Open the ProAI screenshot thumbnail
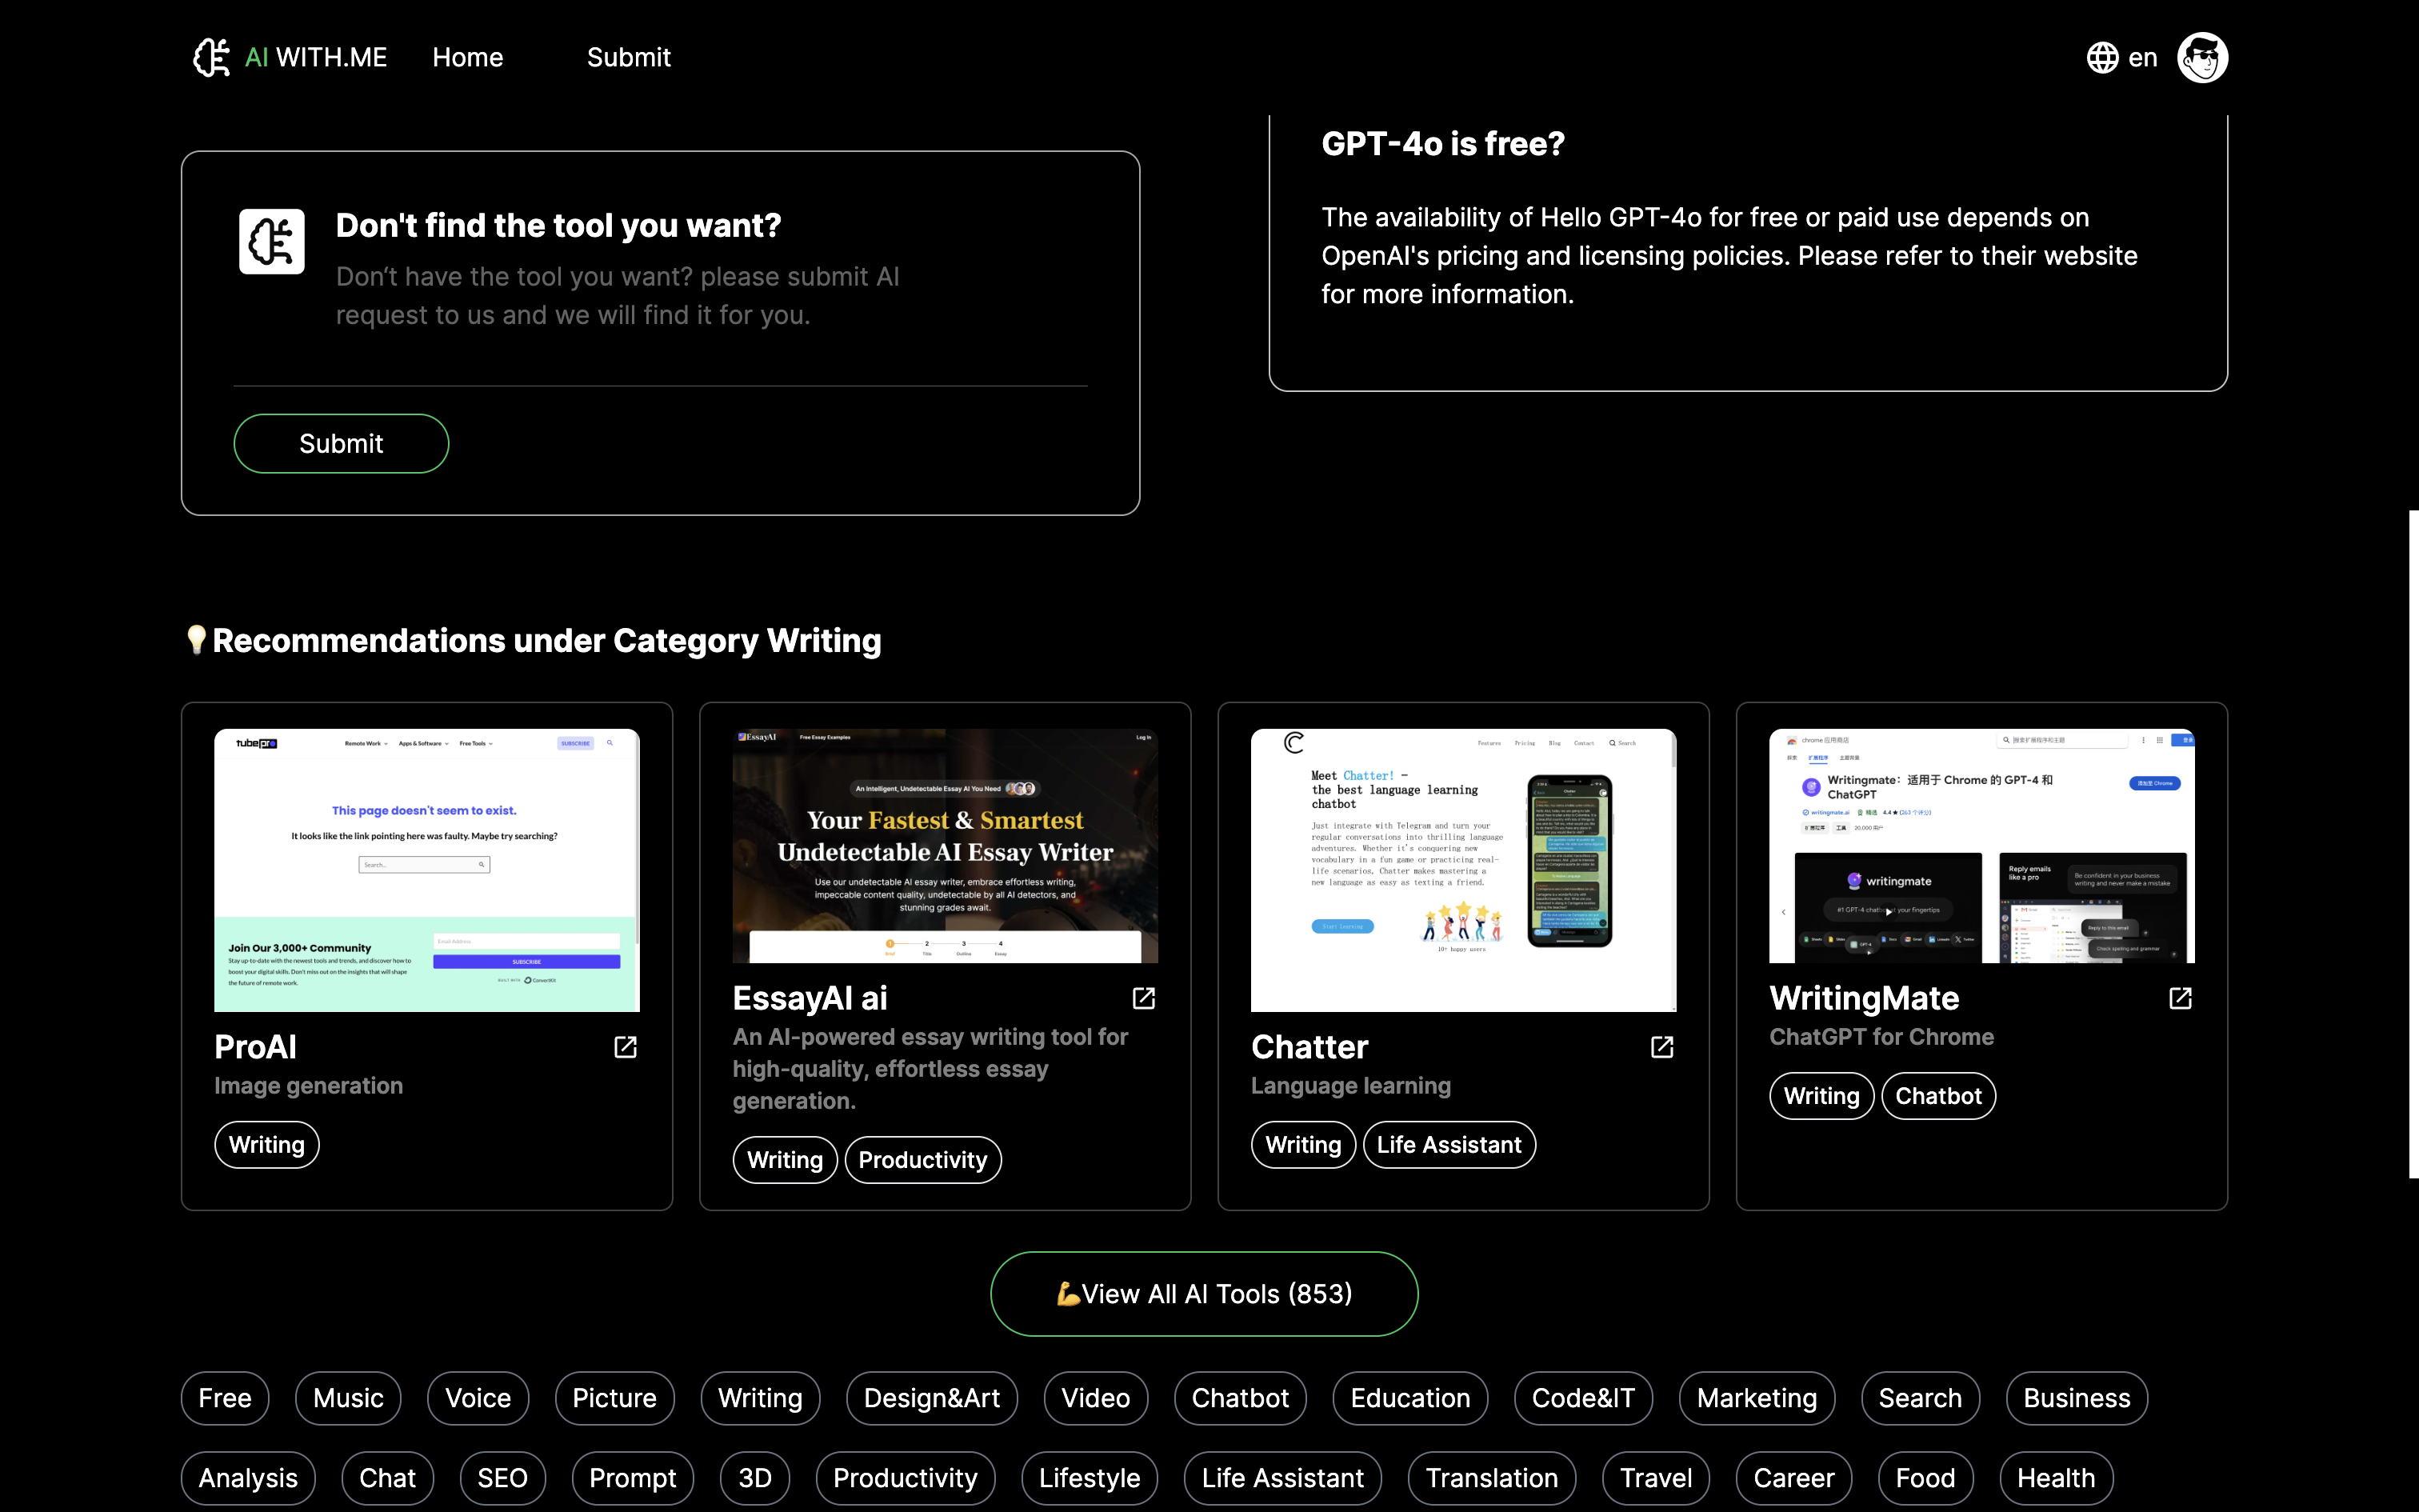 pos(427,869)
